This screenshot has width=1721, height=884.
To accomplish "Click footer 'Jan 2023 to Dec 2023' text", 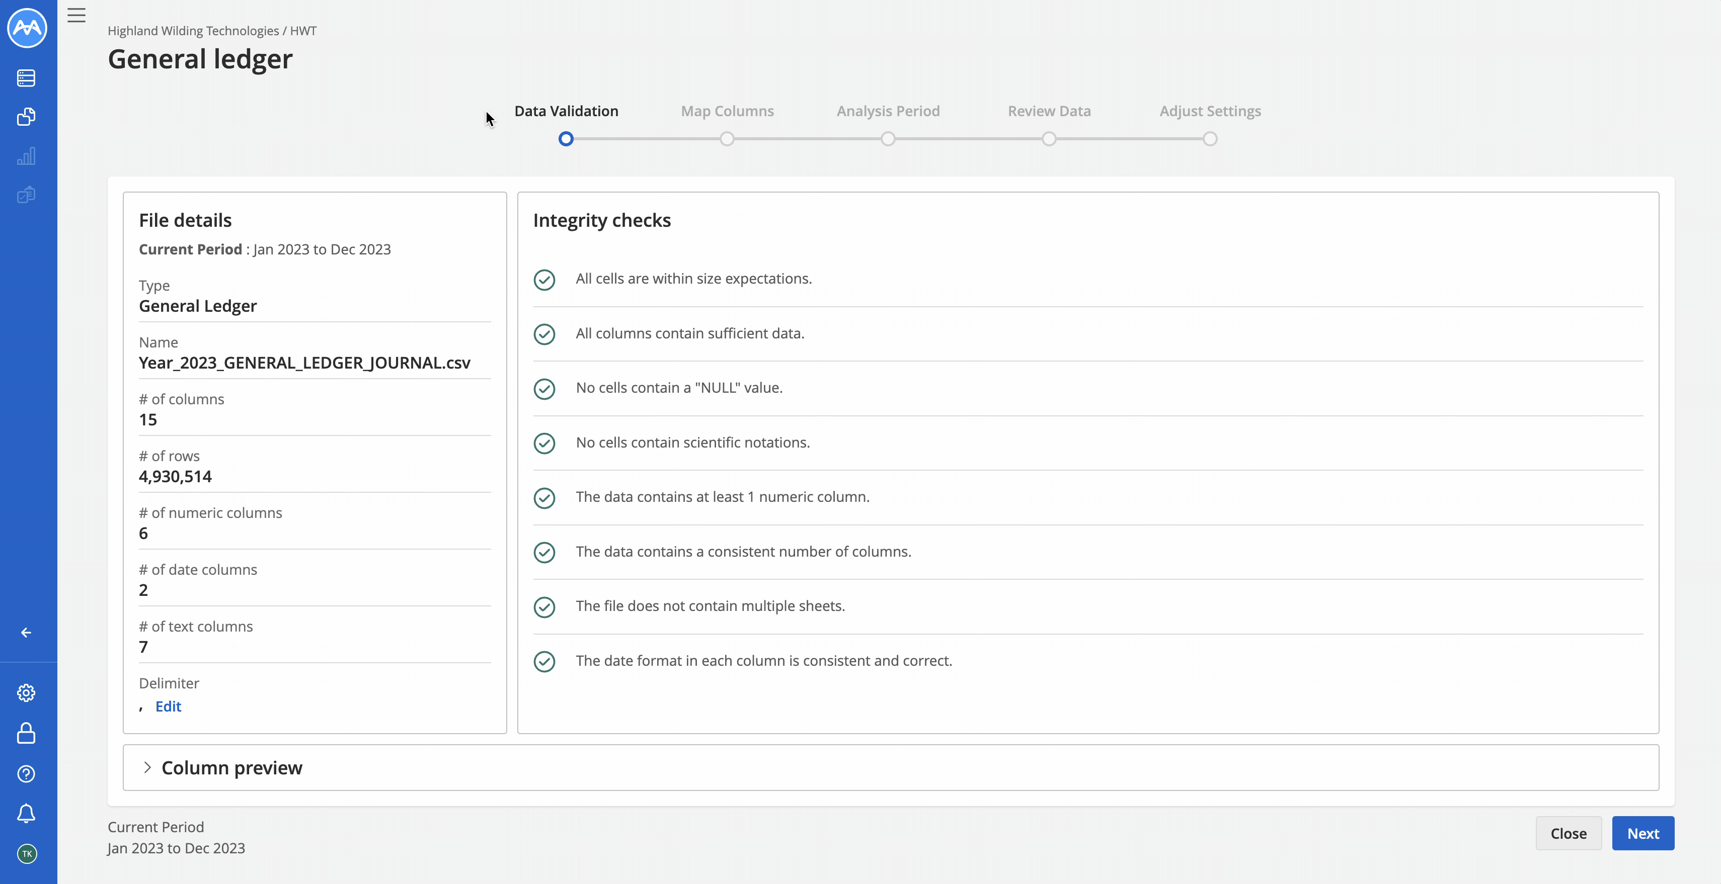I will (176, 848).
